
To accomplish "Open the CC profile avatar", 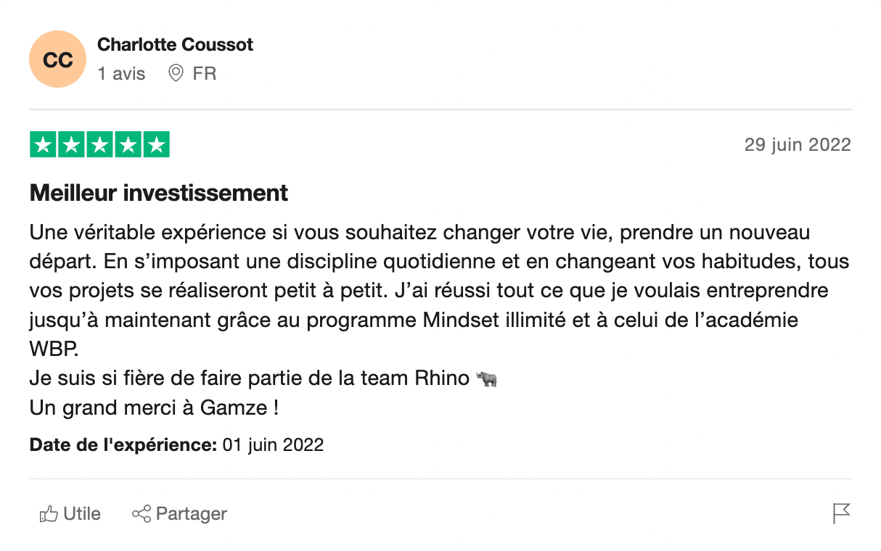I will click(57, 59).
